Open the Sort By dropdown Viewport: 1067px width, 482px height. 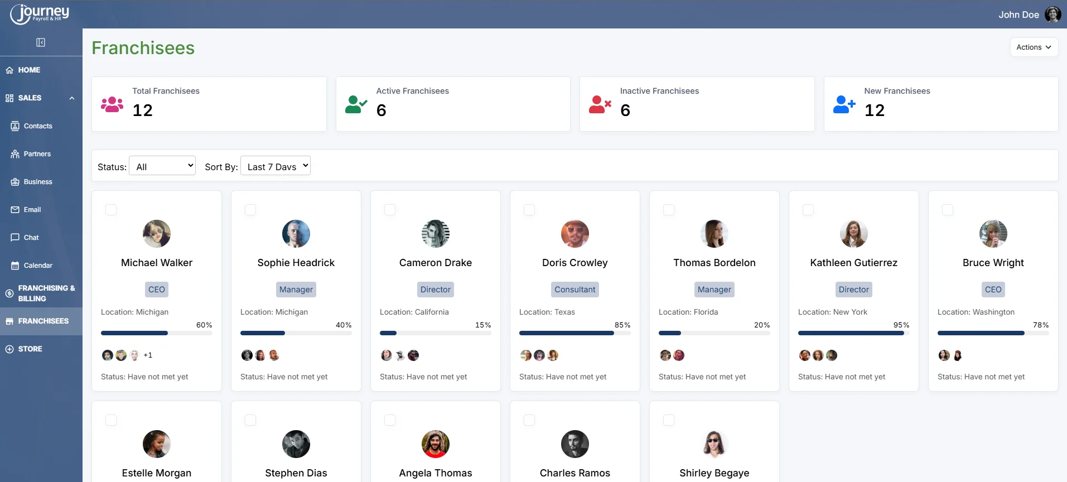tap(275, 166)
